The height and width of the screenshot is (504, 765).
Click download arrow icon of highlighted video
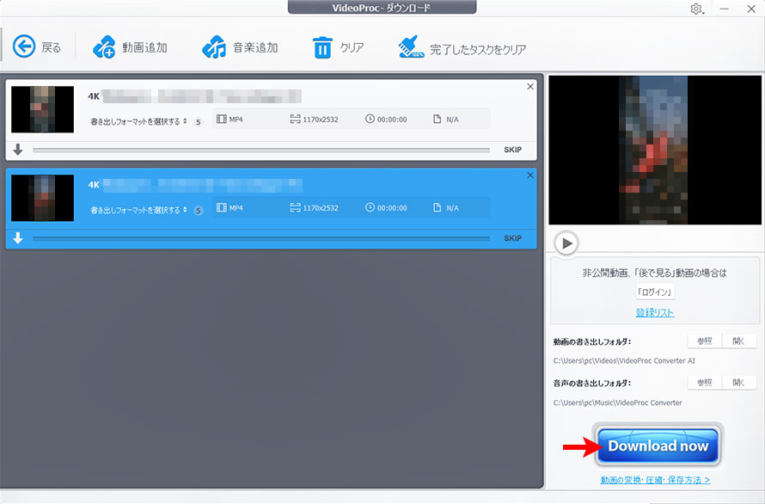tap(18, 238)
